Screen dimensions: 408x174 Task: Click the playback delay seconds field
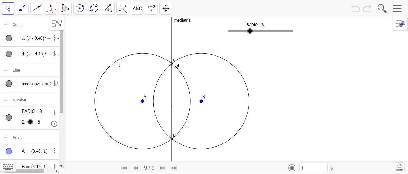[314, 168]
